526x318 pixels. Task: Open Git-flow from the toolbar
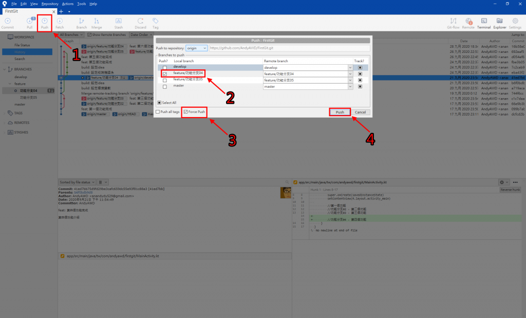click(x=453, y=23)
